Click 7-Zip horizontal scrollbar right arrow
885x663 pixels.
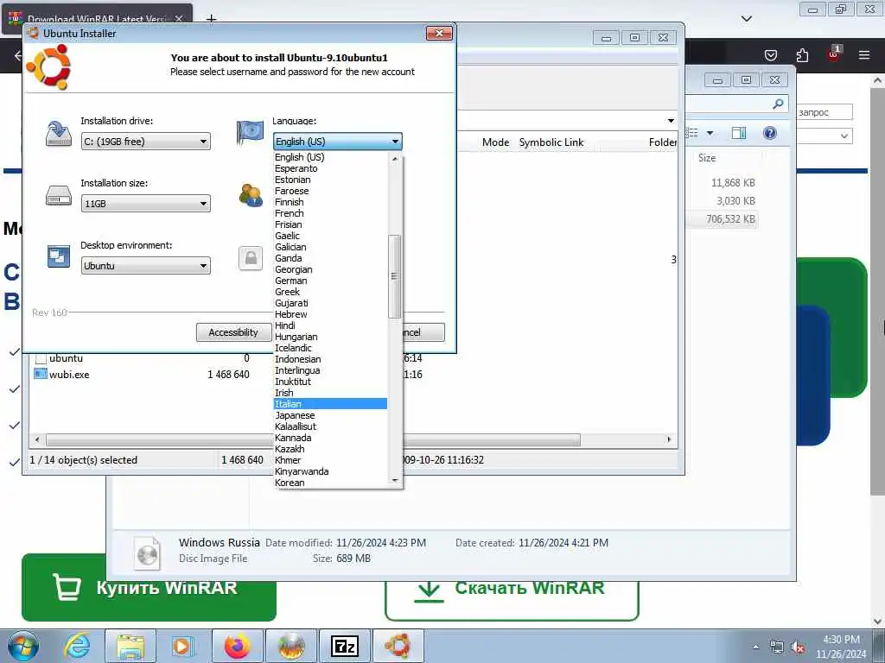670,439
